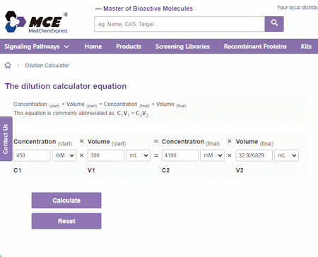Open the C1 concentration unit dropdown
The image size is (318, 257).
(64, 155)
